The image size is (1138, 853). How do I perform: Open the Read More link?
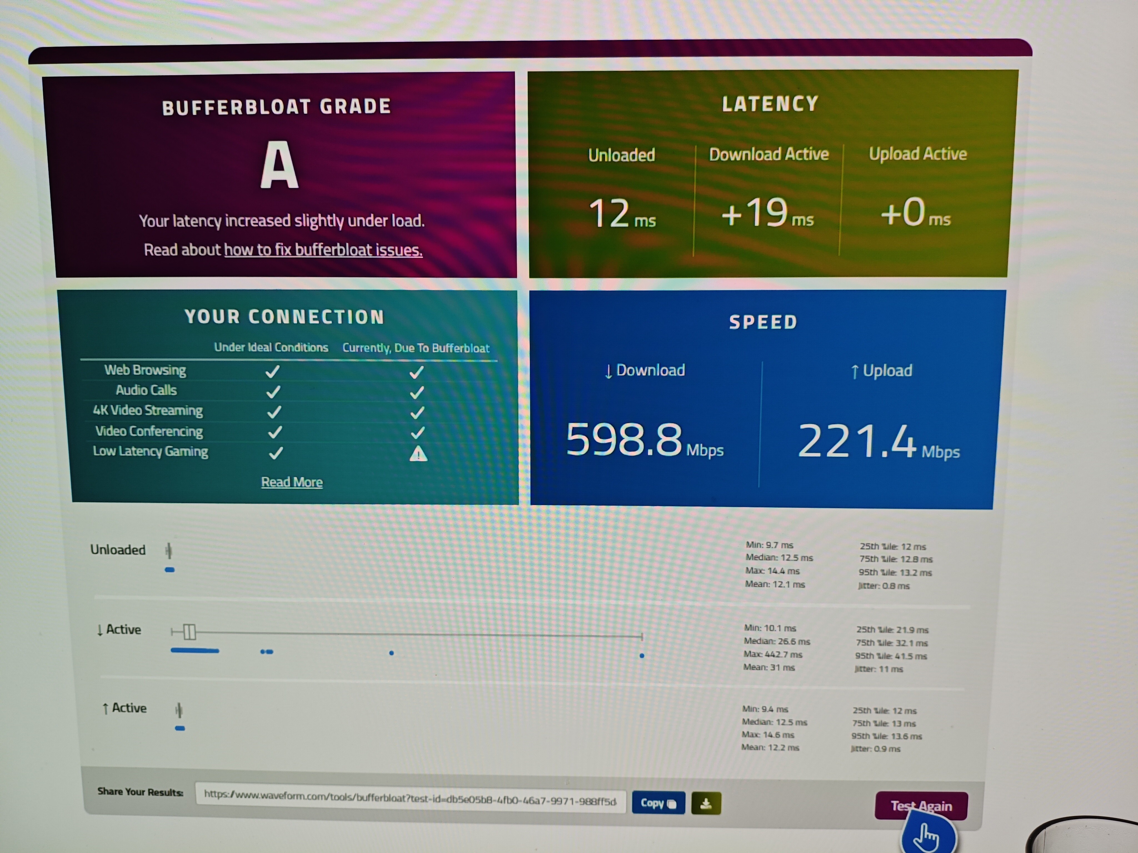pos(292,482)
